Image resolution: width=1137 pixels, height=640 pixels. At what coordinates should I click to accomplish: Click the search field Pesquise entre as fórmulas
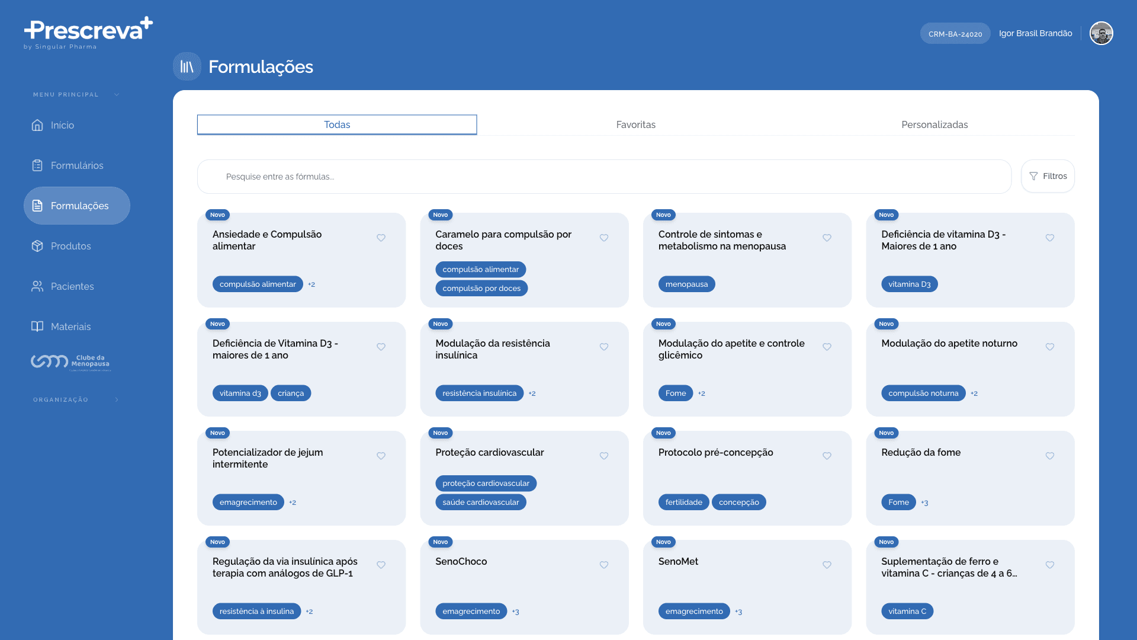(x=604, y=177)
